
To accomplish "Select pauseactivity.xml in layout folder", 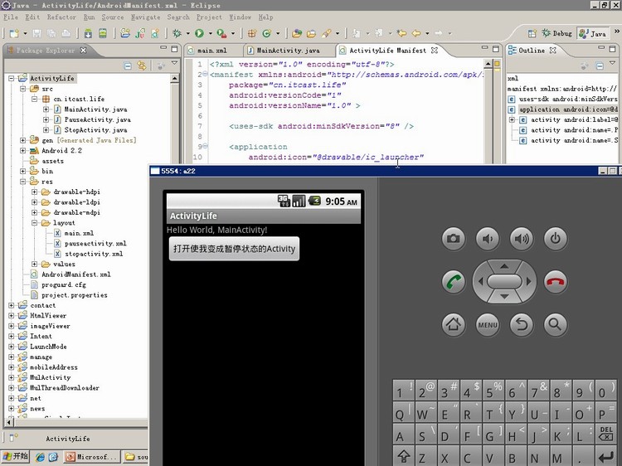I will pyautogui.click(x=95, y=244).
